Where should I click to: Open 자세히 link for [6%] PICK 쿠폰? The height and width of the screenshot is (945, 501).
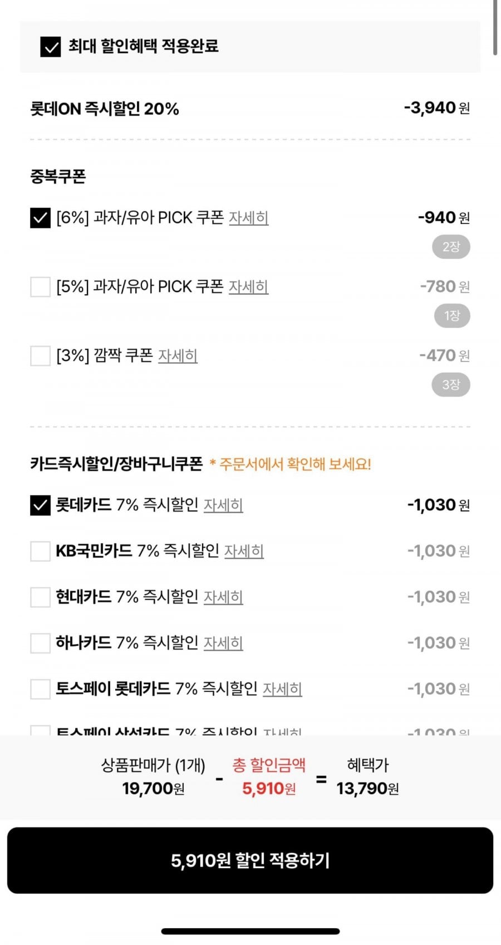[249, 218]
